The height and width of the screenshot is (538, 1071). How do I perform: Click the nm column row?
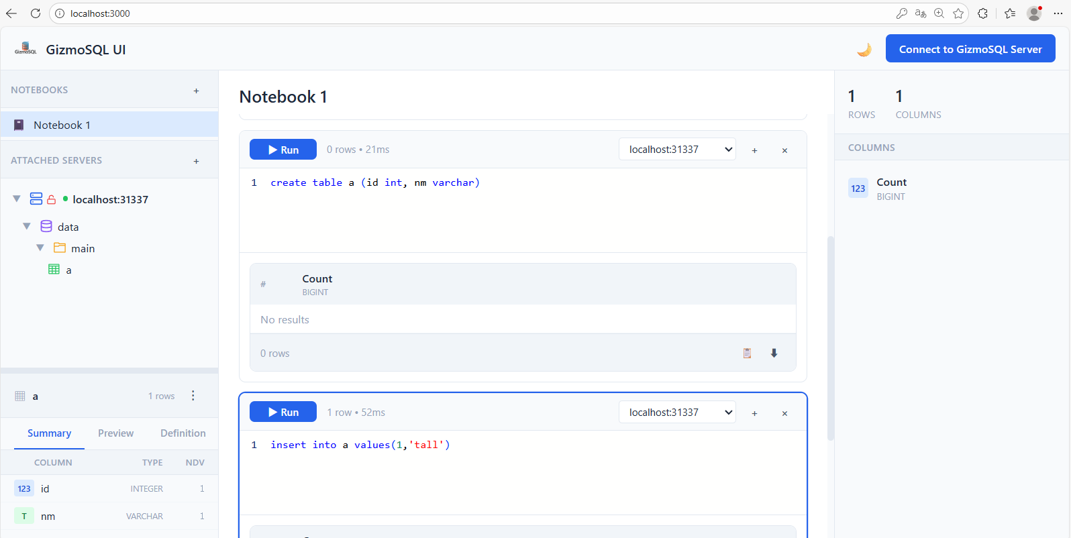click(109, 516)
